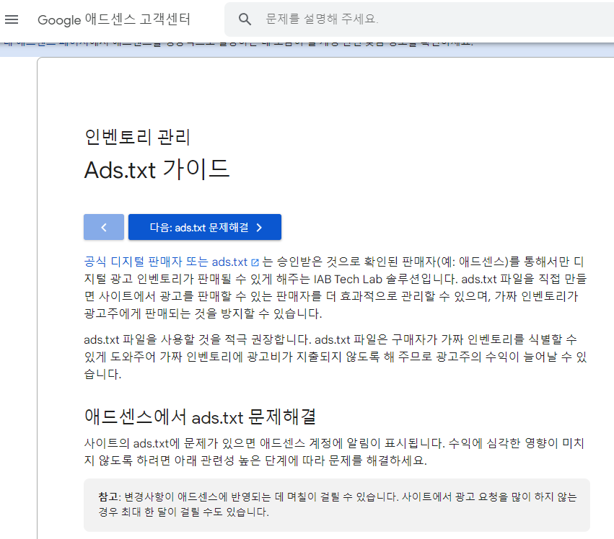This screenshot has width=614, height=539.
Task: Click Google wordmark in the header
Action: pyautogui.click(x=58, y=20)
